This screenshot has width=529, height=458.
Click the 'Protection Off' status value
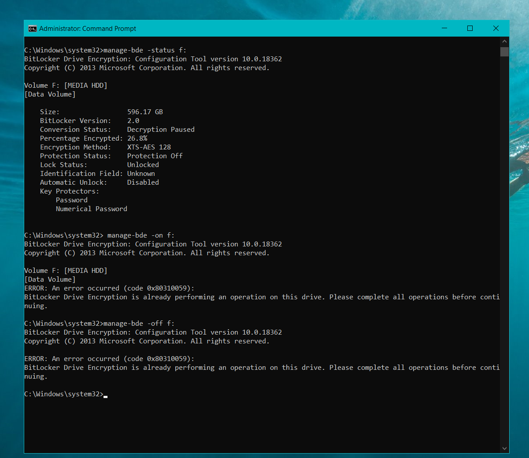(155, 156)
